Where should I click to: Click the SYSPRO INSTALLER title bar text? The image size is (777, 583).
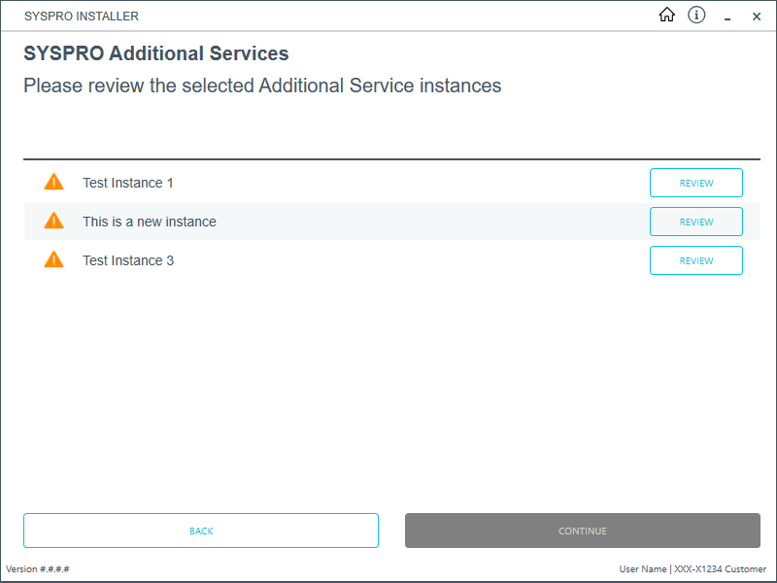coord(82,17)
